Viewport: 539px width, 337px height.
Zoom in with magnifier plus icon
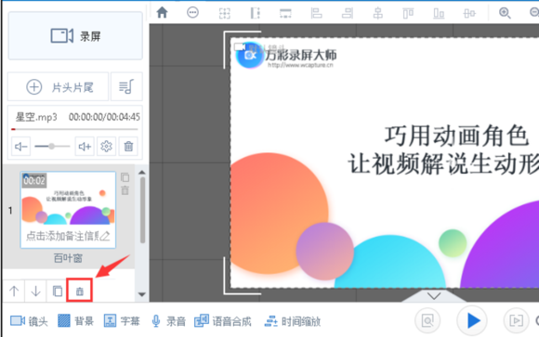click(x=505, y=13)
